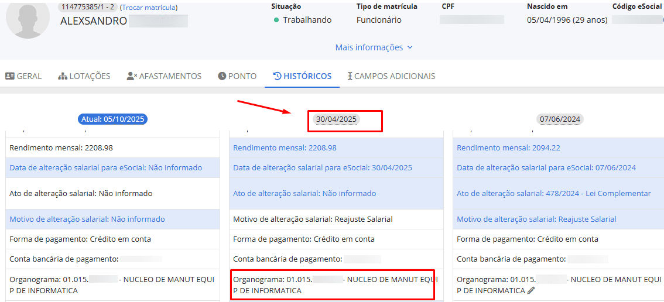
Task: Click Rendimento mensal: 2208.98 in Atual column
Action: [x=112, y=148]
